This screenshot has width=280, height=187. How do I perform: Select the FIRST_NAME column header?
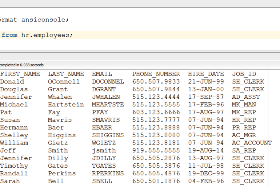[20, 74]
